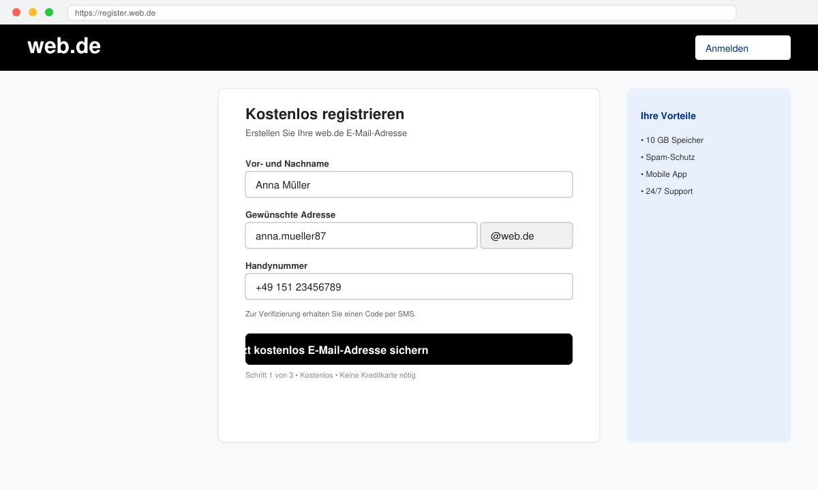Click the 'Erstellen Sie Ihre web.de E-Mail-Adresse' subtitle
This screenshot has width=818, height=490.
[x=326, y=133]
